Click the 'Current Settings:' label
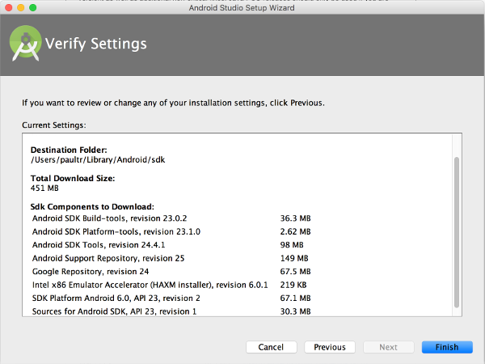 coord(54,125)
